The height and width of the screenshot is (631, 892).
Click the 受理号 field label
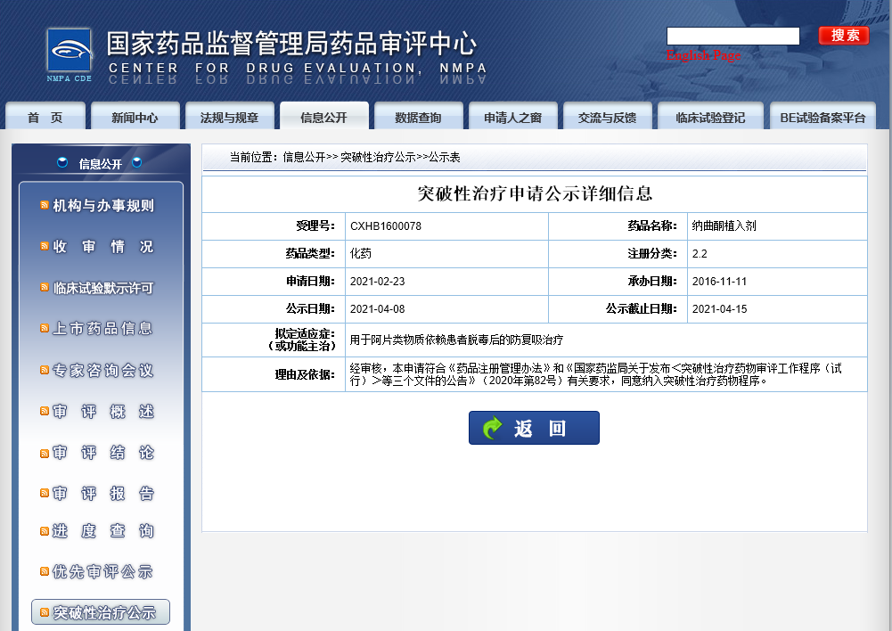pos(315,225)
